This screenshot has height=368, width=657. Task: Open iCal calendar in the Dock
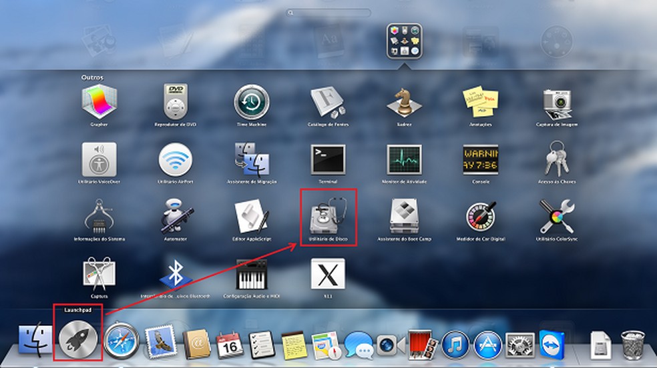[x=230, y=345]
